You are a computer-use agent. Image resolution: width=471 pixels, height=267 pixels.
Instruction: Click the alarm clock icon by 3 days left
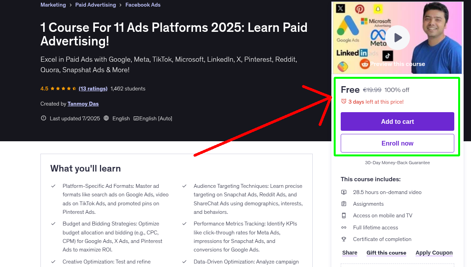click(343, 101)
